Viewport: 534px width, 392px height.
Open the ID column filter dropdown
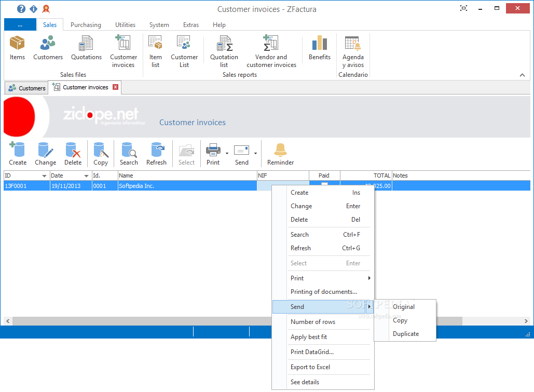tap(44, 176)
